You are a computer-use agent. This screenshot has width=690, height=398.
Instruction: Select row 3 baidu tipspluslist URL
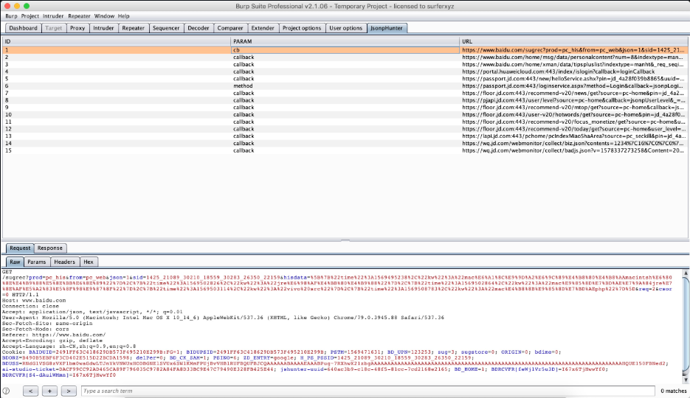point(345,64)
